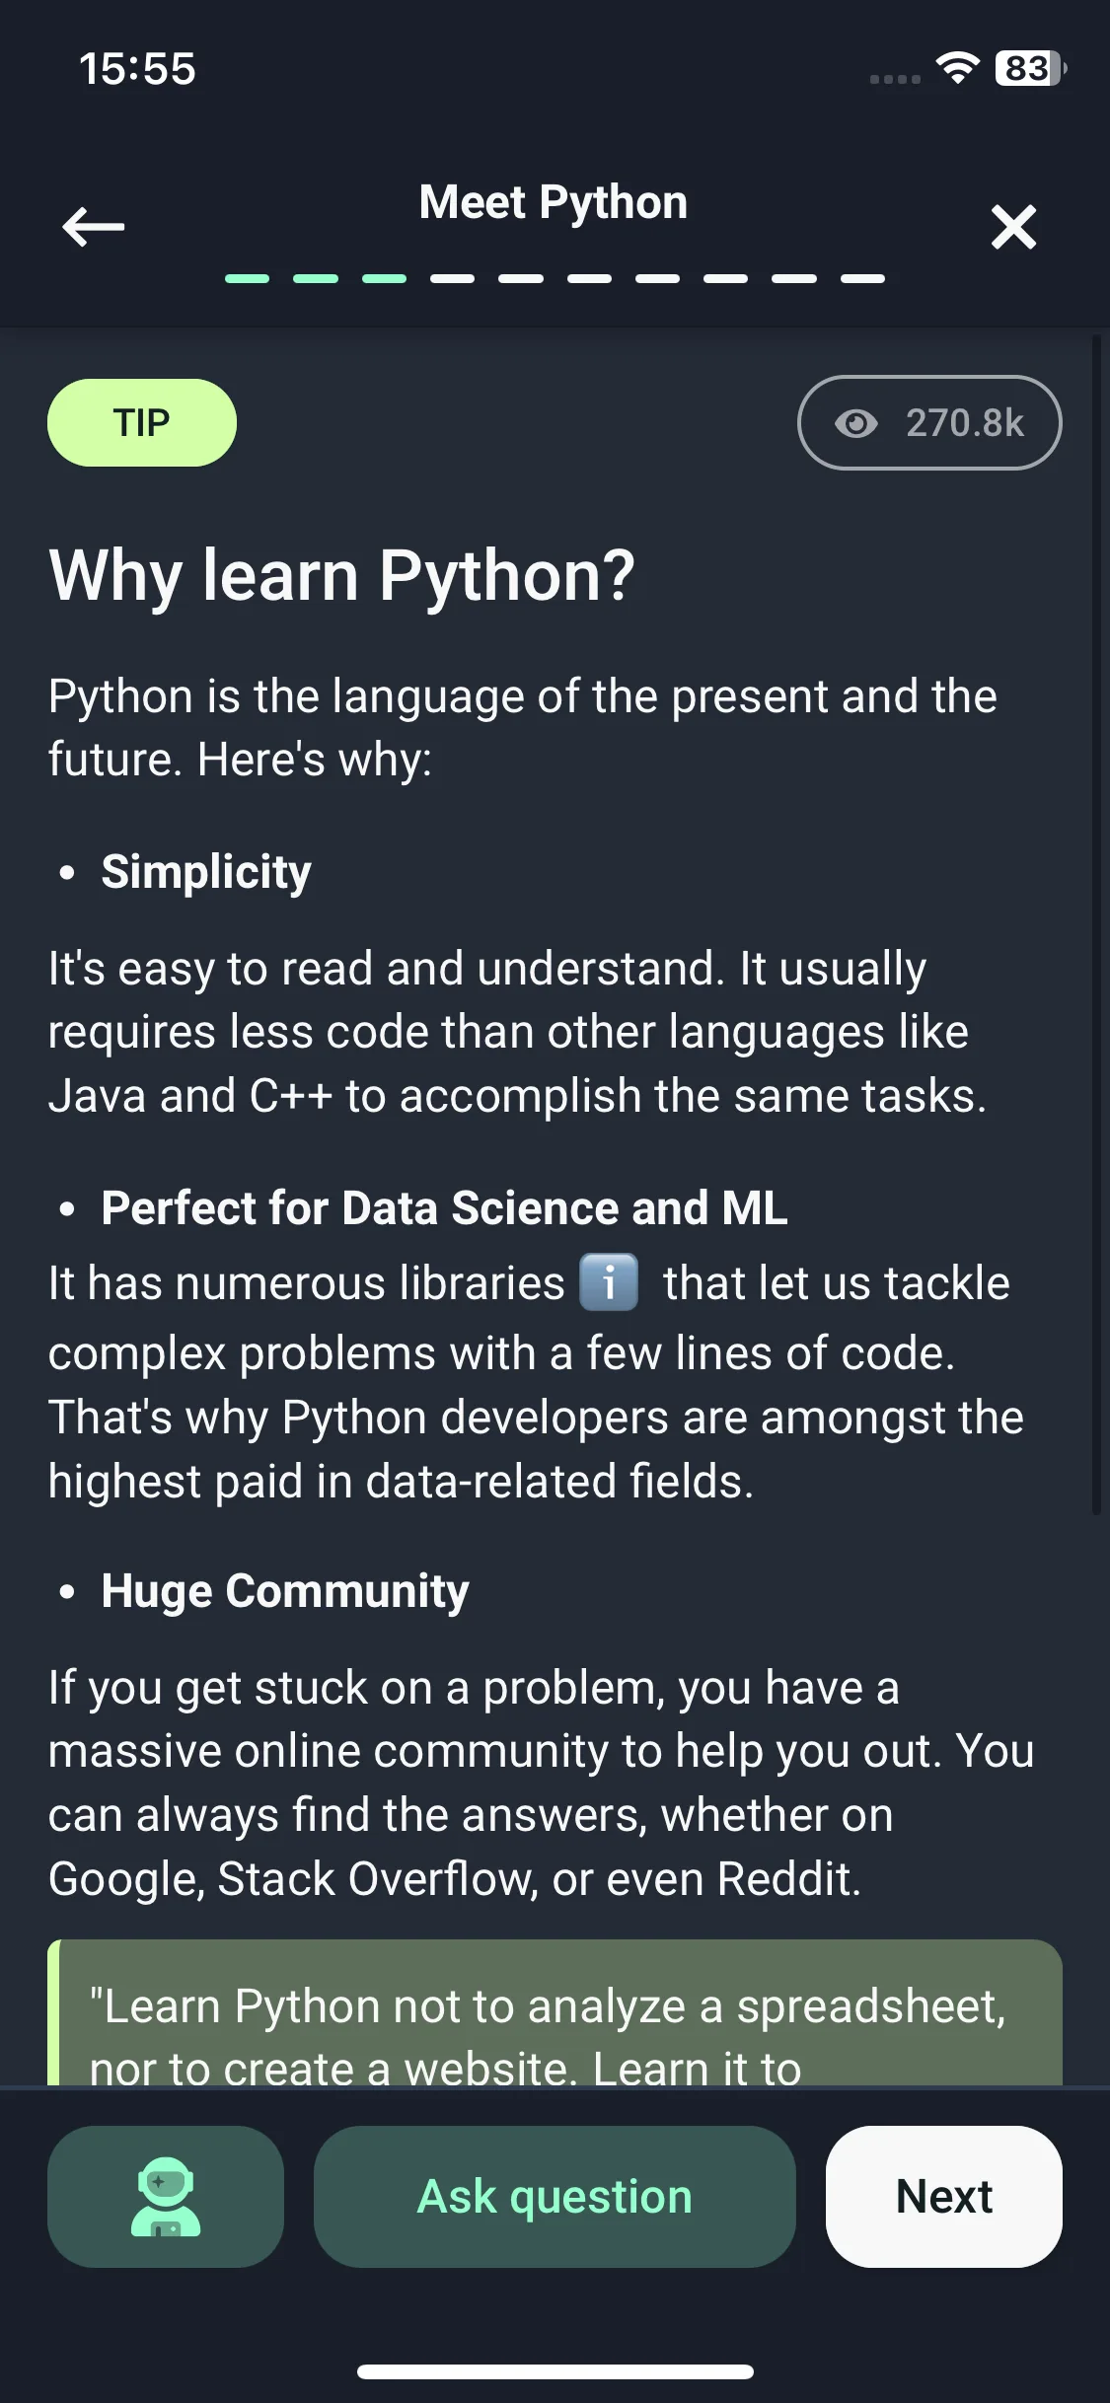Close the Meet Python lesson

1013,227
